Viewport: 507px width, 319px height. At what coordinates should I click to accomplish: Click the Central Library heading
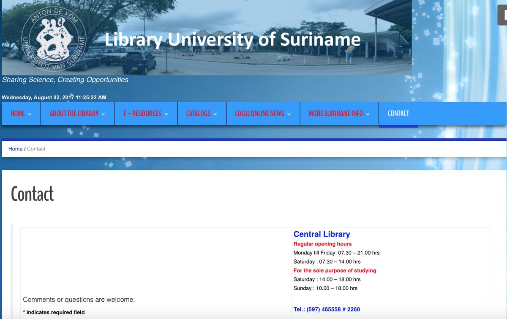[x=322, y=234]
